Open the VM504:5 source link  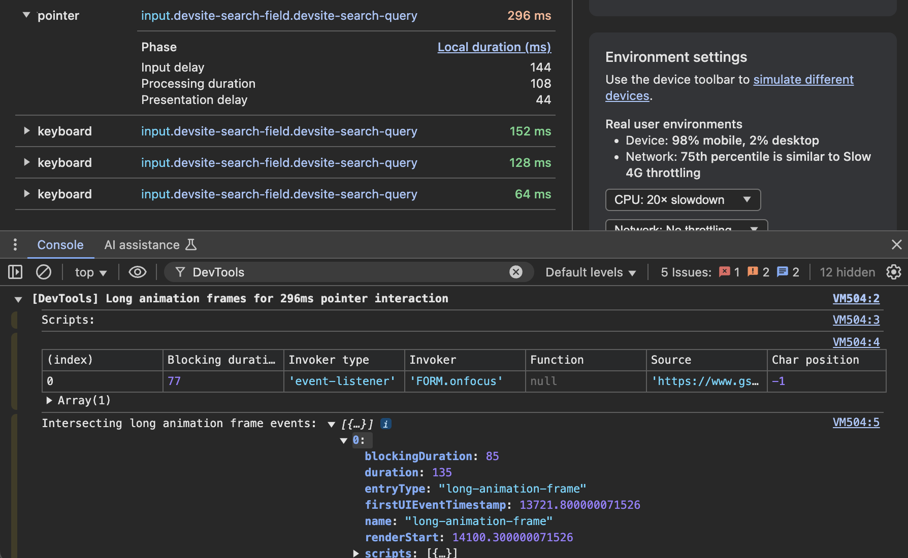856,422
